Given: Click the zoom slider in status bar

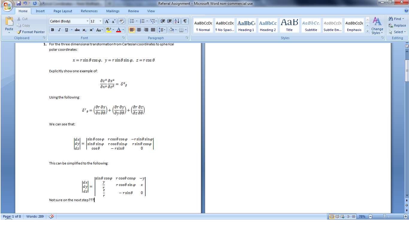Looking at the screenshot, I should tap(384, 216).
